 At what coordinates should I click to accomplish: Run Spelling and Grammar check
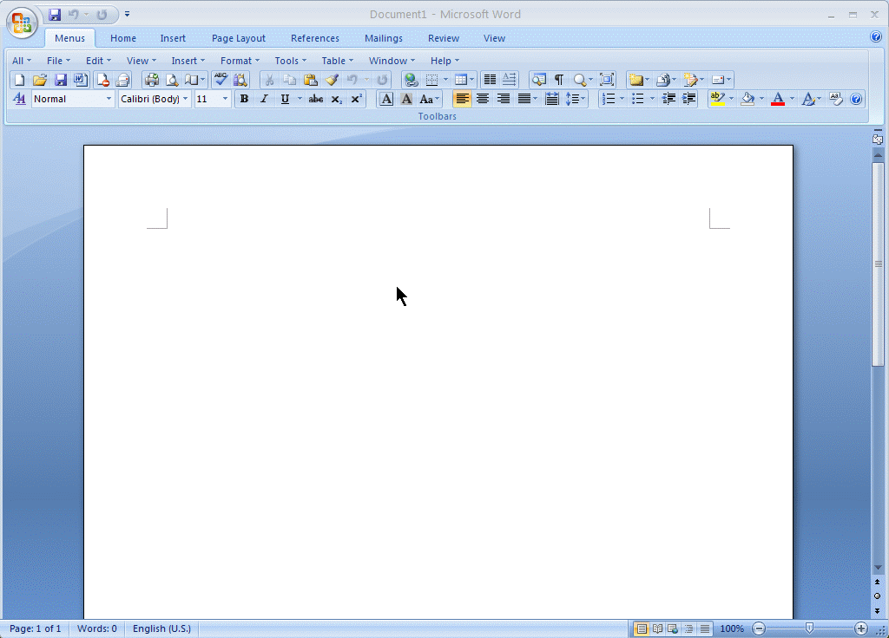point(221,80)
